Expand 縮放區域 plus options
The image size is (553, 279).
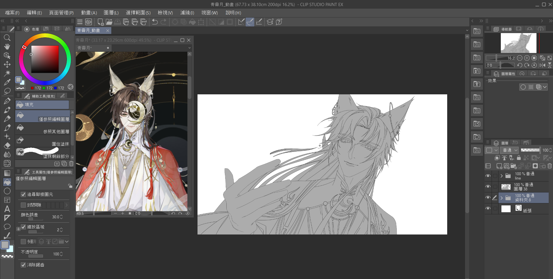(18, 229)
